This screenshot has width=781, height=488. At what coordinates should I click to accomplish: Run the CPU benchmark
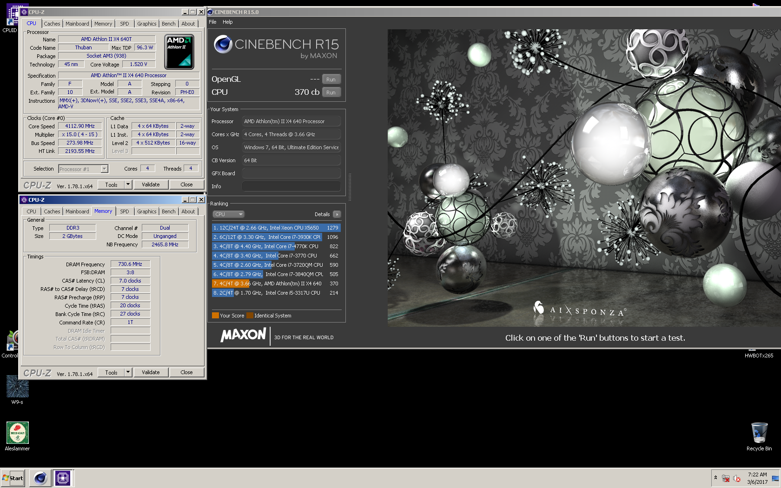[331, 92]
